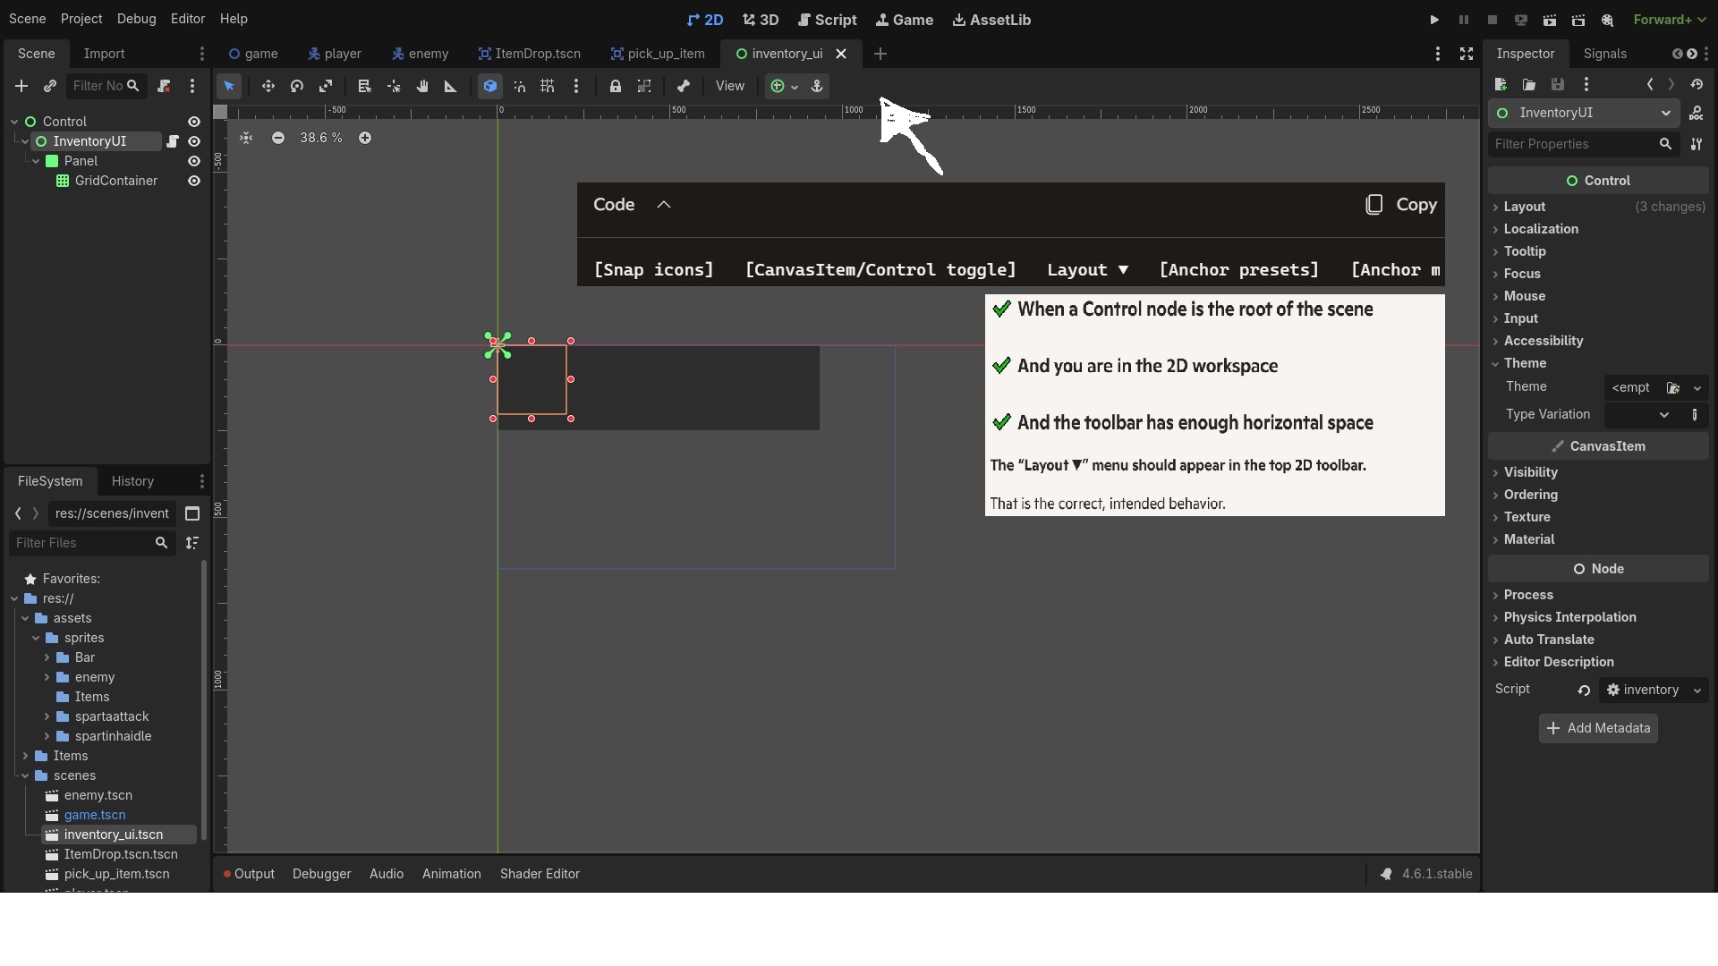Lock the selected node with padlock icon
This screenshot has height=966, width=1718.
click(x=616, y=86)
